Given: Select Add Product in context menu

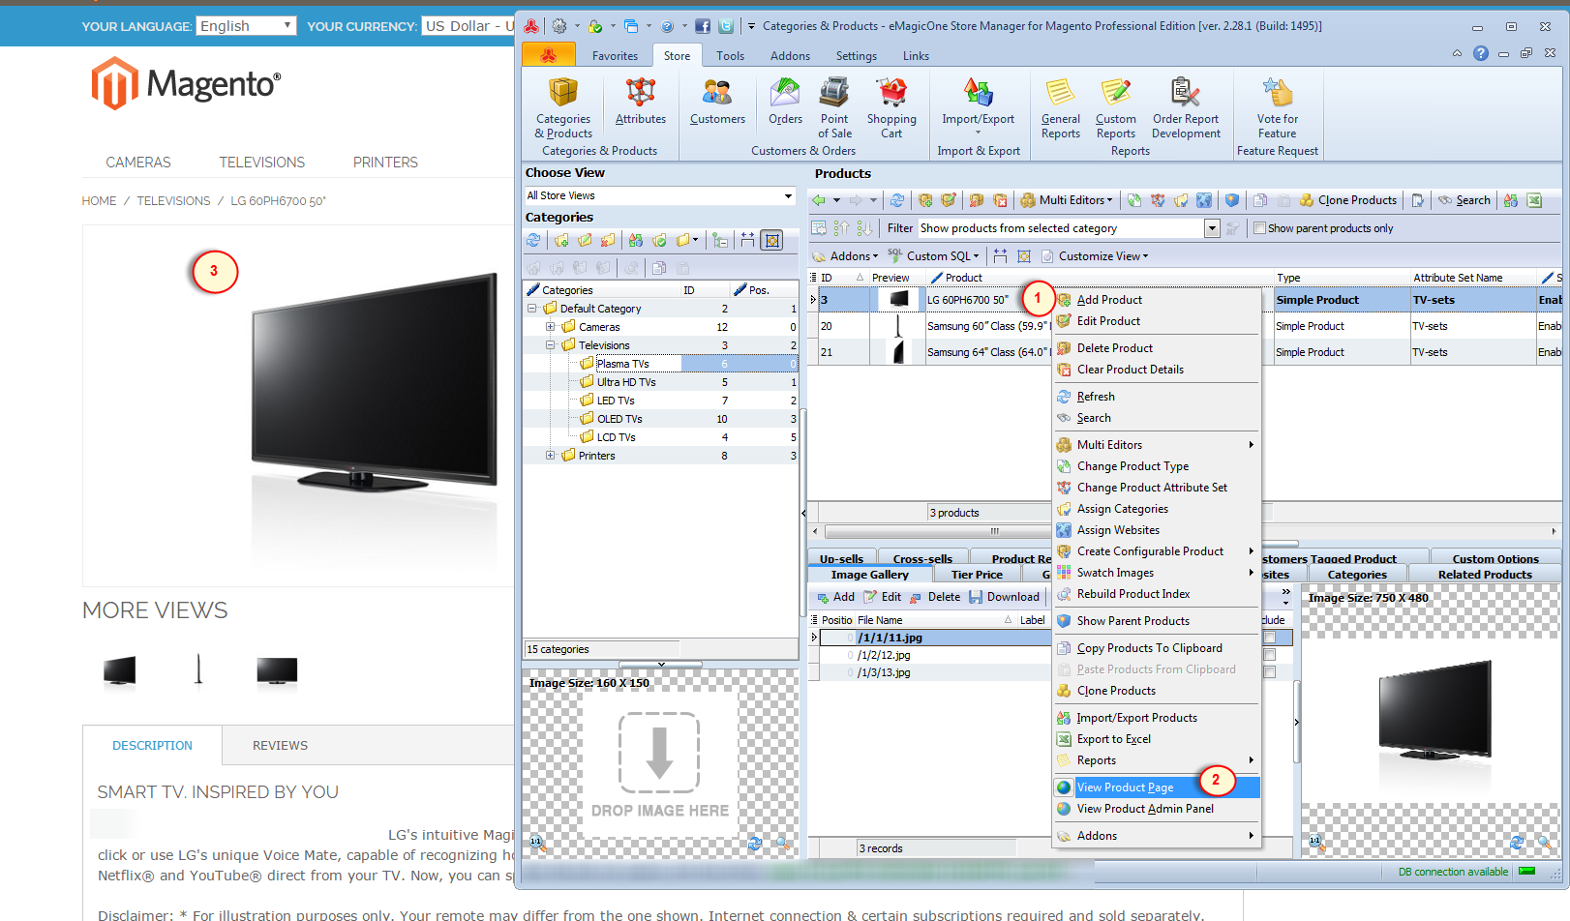Looking at the screenshot, I should [1156, 300].
